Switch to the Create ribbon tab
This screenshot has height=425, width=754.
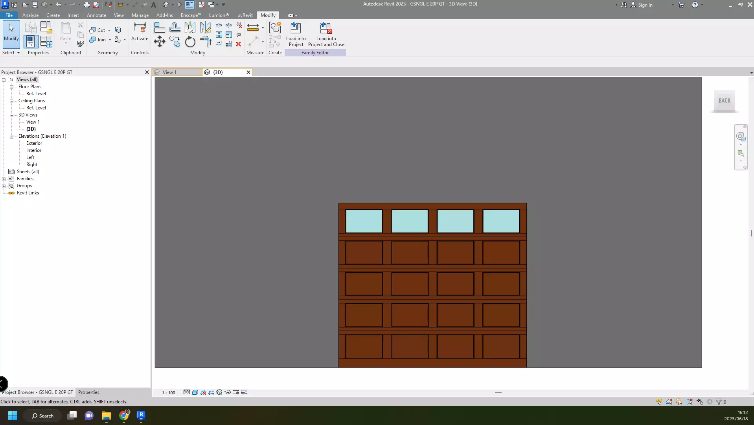[x=53, y=15]
